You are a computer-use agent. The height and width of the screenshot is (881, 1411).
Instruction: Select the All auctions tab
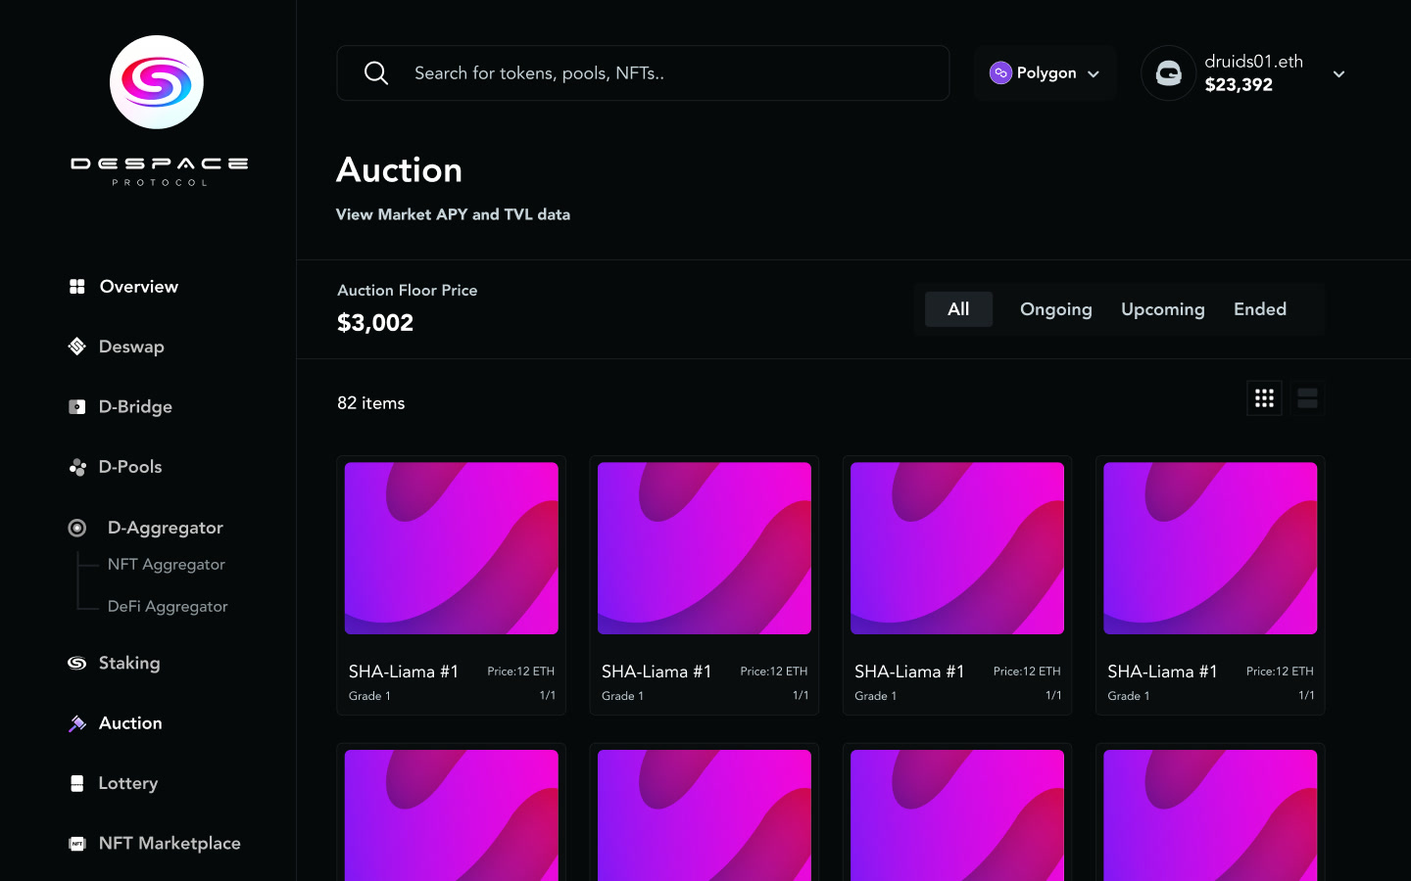tap(958, 309)
